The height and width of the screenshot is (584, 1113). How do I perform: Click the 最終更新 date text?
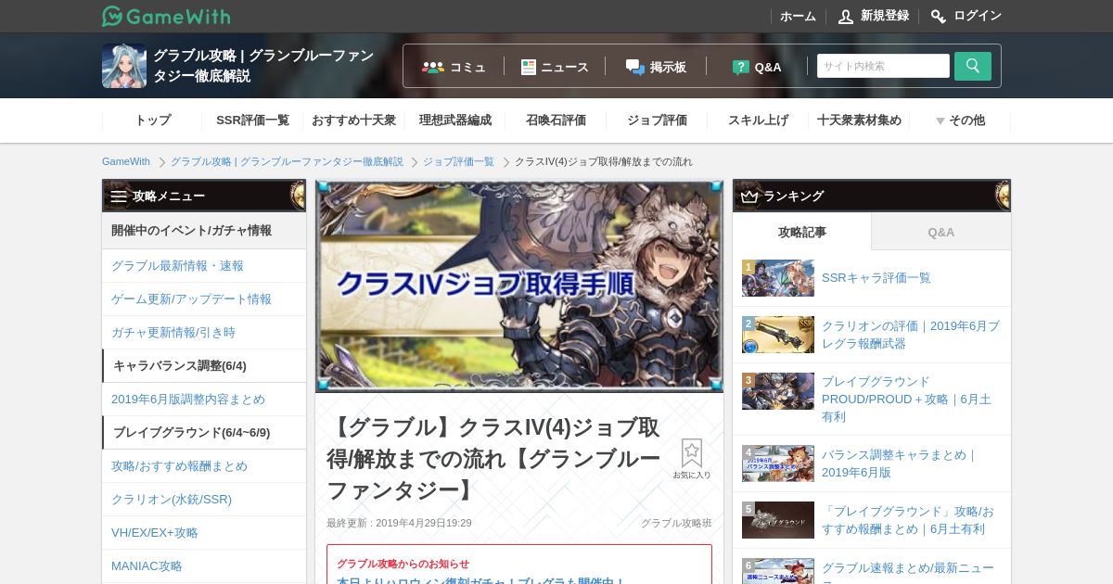399,523
